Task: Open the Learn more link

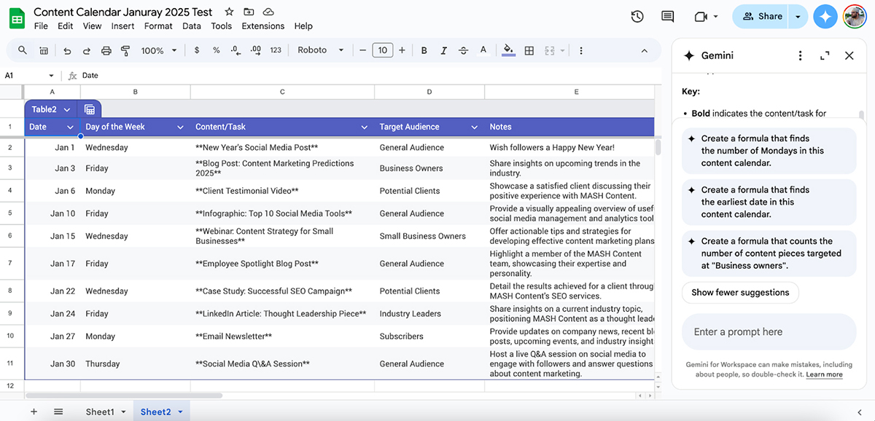Action: coord(825,374)
